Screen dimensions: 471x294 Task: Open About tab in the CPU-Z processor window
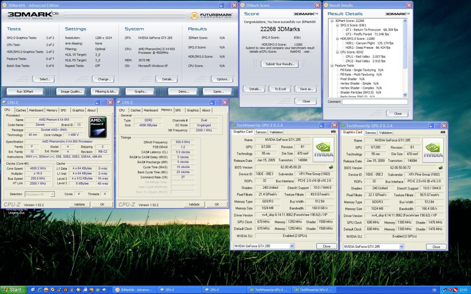(91, 110)
